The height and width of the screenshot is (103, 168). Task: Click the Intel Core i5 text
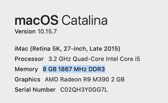(123, 59)
